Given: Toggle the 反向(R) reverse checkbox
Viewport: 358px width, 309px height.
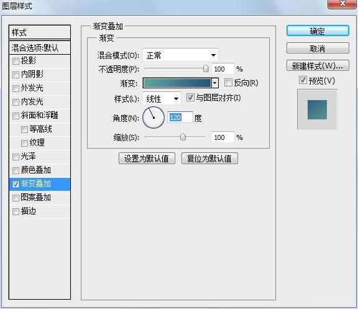Looking at the screenshot, I should click(x=228, y=83).
